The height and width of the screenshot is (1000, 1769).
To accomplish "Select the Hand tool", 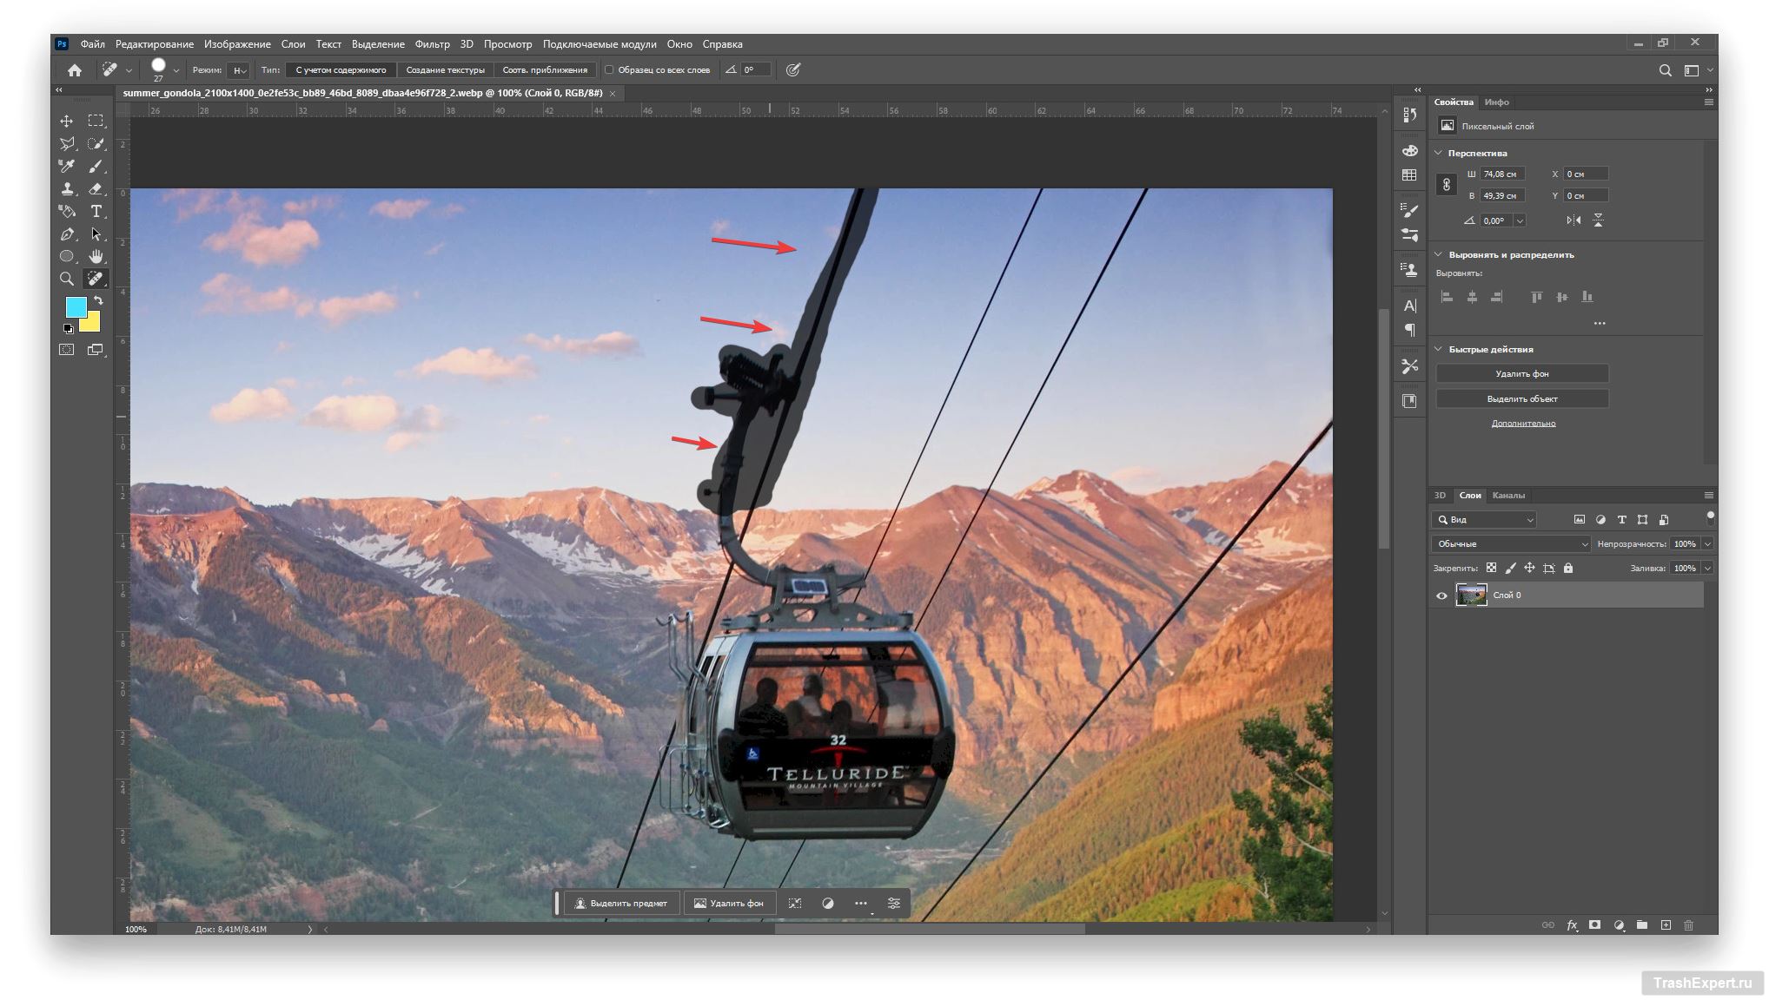I will click(x=96, y=256).
